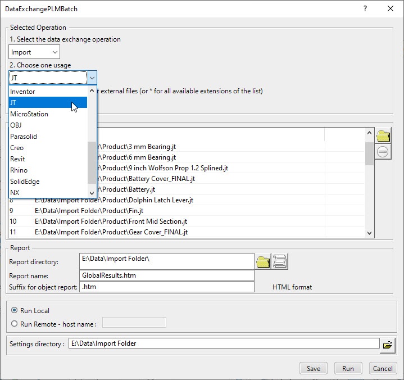
Task: Choose OBJ from the usage list
Action: click(x=48, y=125)
